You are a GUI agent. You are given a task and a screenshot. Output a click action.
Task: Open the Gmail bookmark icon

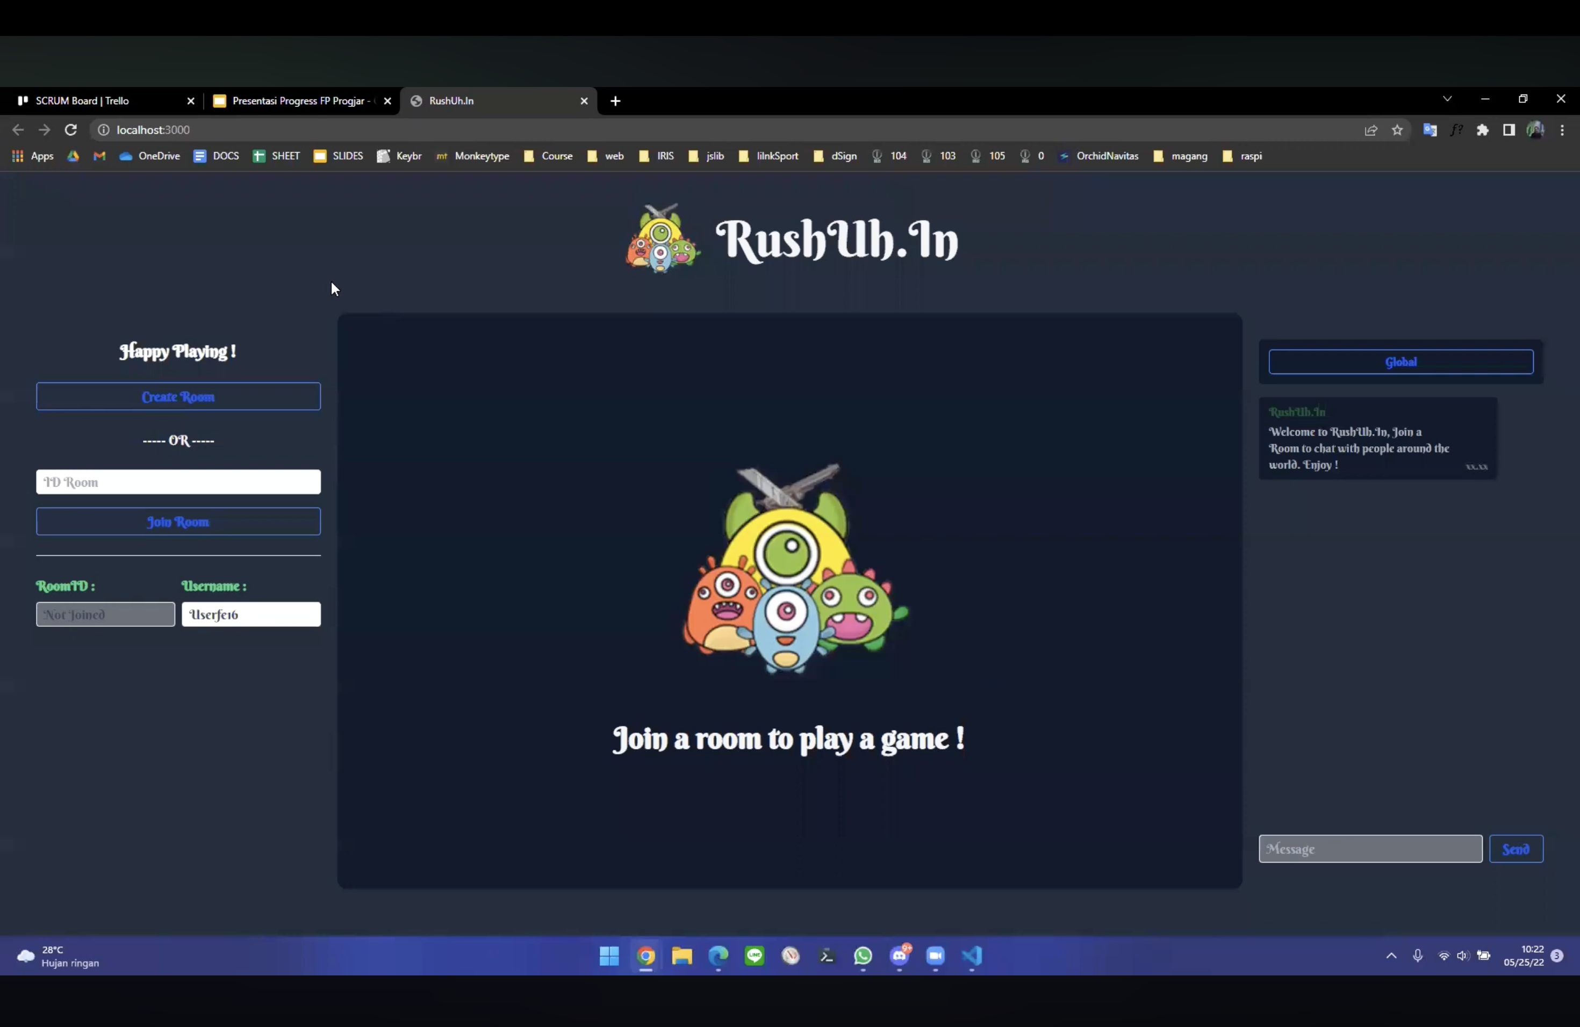coord(99,156)
